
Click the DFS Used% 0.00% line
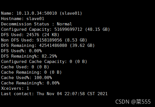pos(21,51)
